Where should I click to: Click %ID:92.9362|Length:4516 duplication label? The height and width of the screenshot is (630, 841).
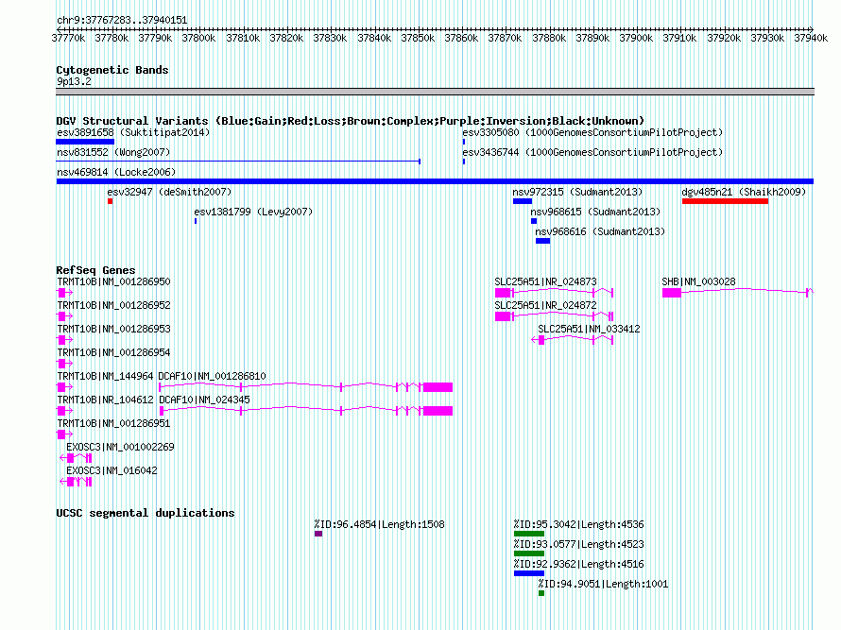[x=578, y=564]
